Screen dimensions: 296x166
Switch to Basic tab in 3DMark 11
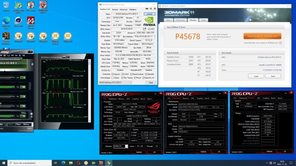[169, 20]
